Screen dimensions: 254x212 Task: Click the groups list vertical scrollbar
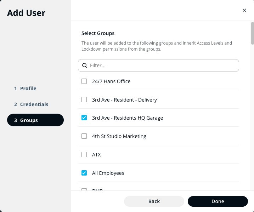click(x=252, y=33)
